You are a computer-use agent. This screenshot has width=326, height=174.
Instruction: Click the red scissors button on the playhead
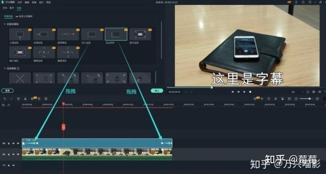(x=63, y=127)
